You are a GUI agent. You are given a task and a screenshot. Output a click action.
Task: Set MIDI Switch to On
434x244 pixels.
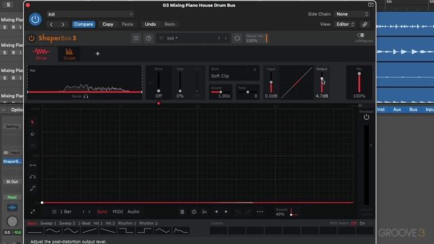362,223
